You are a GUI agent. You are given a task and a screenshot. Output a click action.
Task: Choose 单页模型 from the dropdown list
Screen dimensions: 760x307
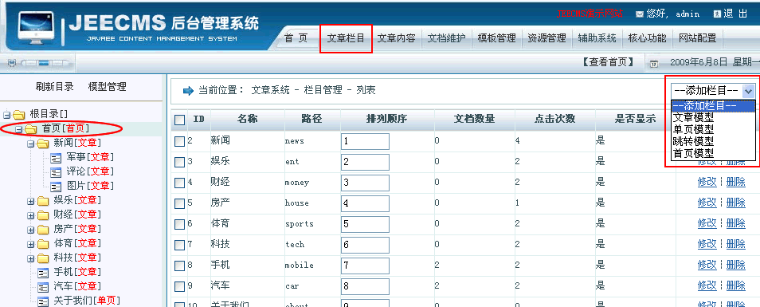click(x=693, y=129)
